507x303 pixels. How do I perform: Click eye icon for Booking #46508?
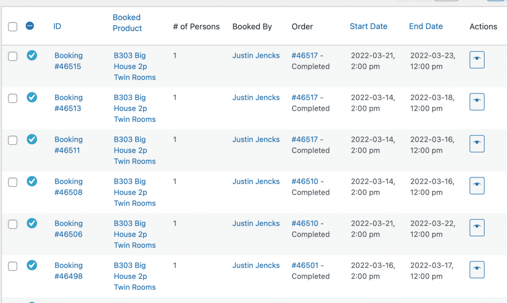coord(477,186)
